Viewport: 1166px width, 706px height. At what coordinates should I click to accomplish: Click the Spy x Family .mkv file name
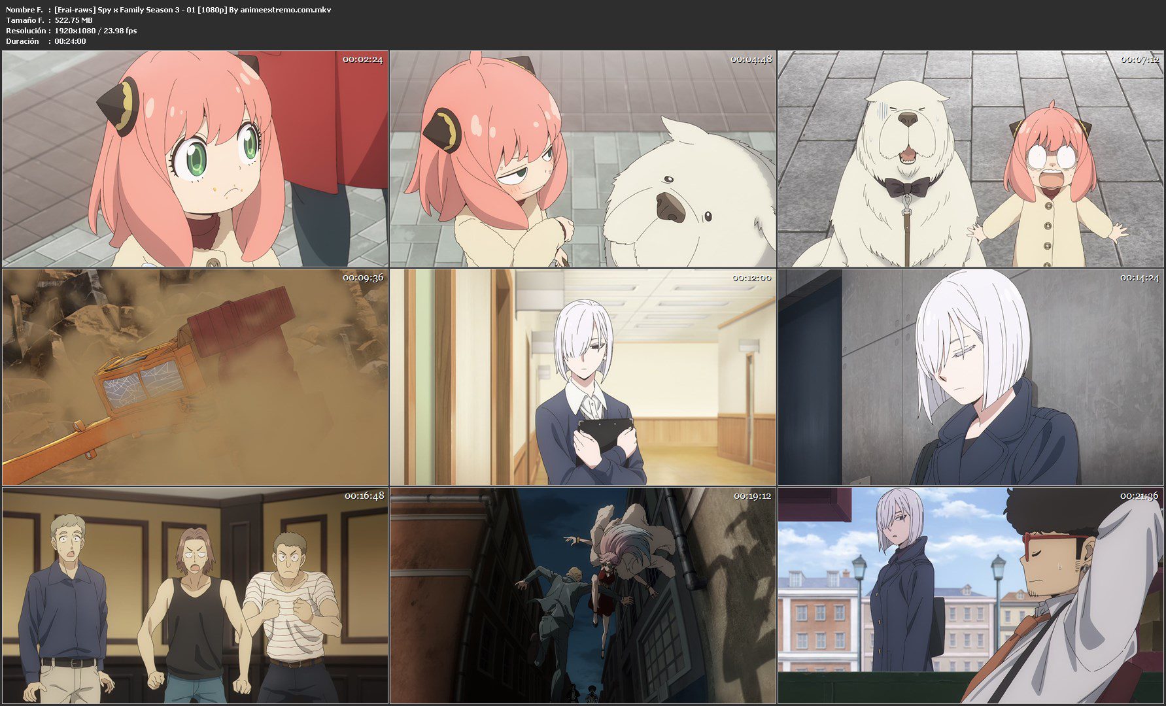coord(193,10)
